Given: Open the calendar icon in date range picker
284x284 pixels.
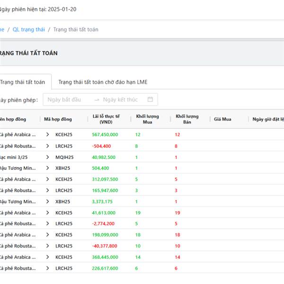Looking at the screenshot, I should (150, 99).
